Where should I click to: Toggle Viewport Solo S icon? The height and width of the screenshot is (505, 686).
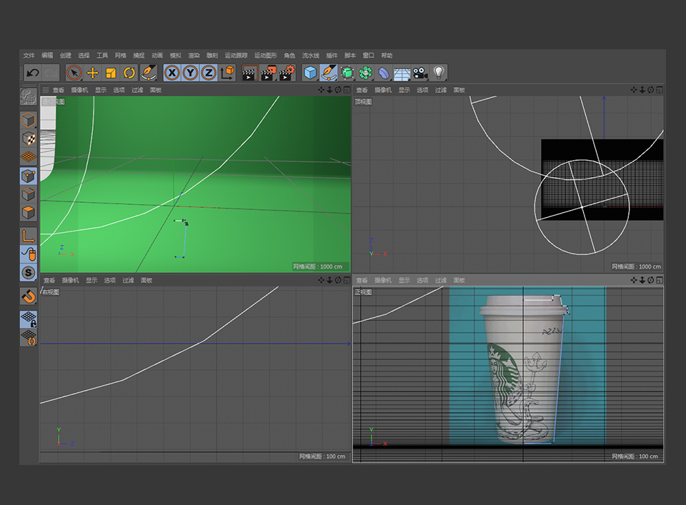tap(29, 273)
